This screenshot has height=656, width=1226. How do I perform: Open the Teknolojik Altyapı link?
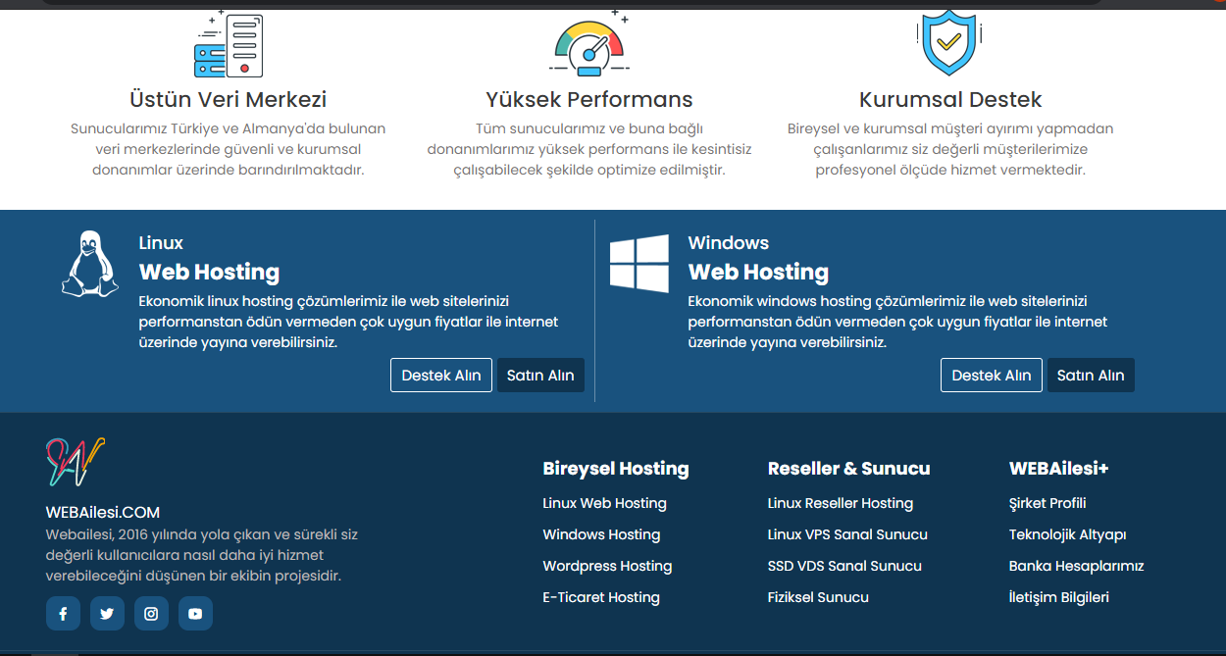(1067, 534)
